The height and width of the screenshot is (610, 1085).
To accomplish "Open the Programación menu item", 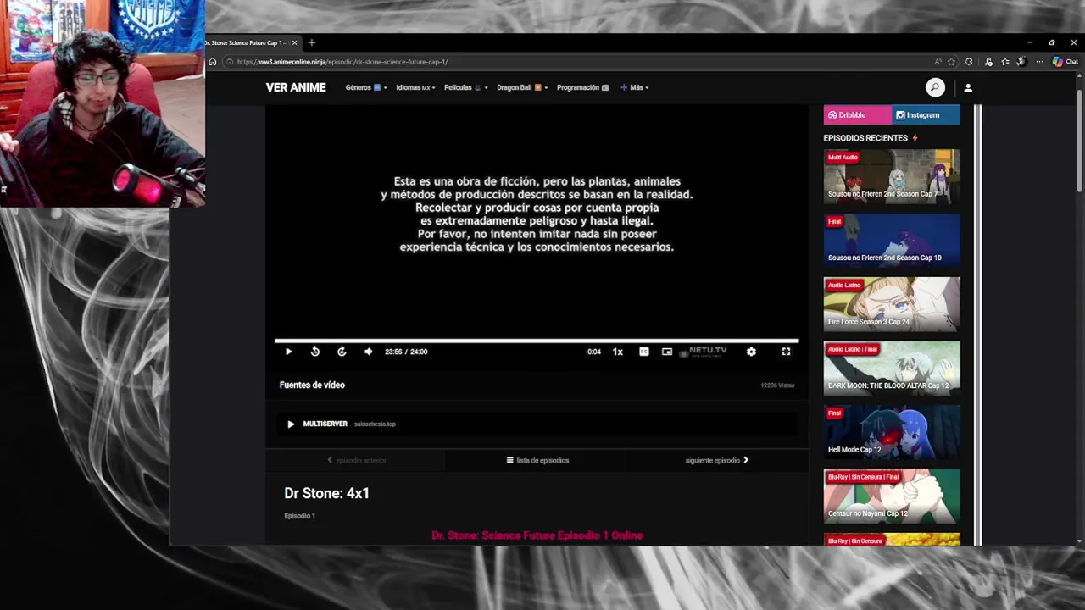I will (x=582, y=87).
